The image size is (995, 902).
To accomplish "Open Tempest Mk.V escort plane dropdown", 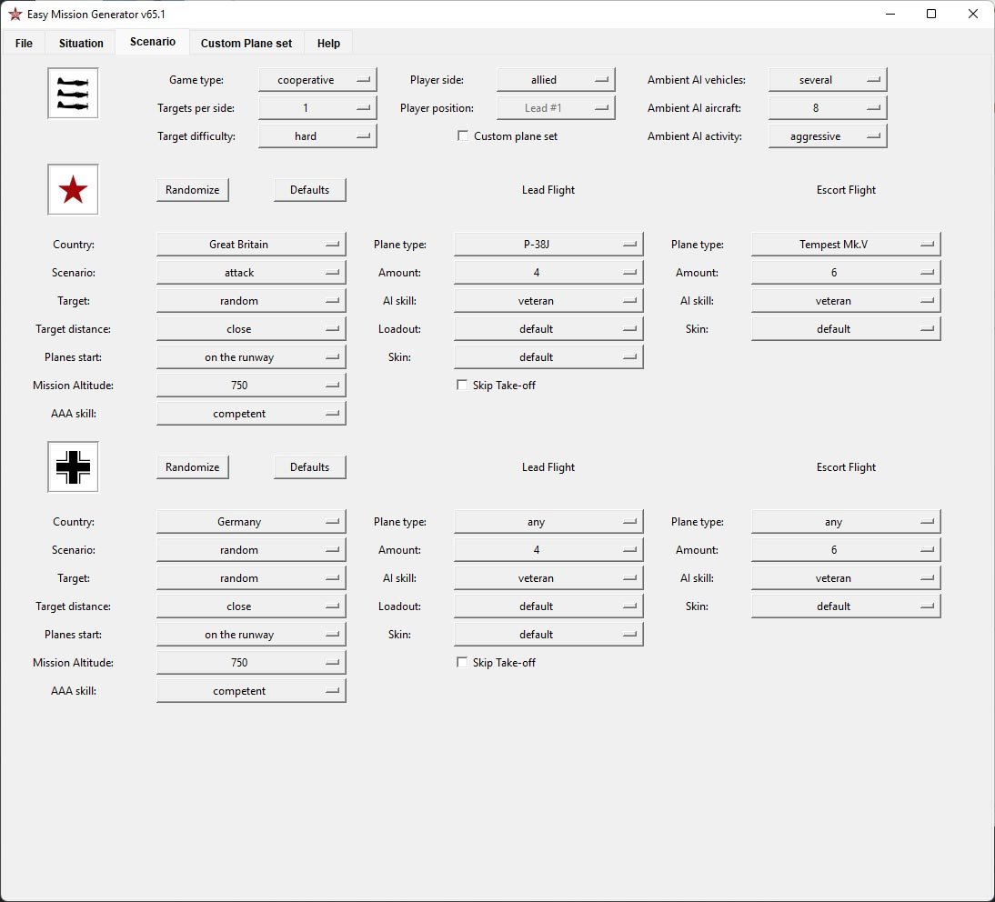I will 846,245.
